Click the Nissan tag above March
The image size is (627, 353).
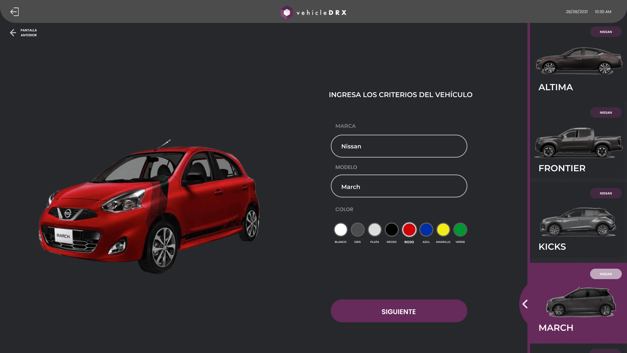point(606,274)
